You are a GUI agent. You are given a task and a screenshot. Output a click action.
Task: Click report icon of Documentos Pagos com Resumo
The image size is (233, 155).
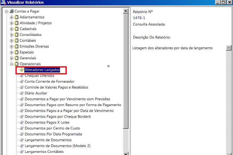[x=22, y=105]
